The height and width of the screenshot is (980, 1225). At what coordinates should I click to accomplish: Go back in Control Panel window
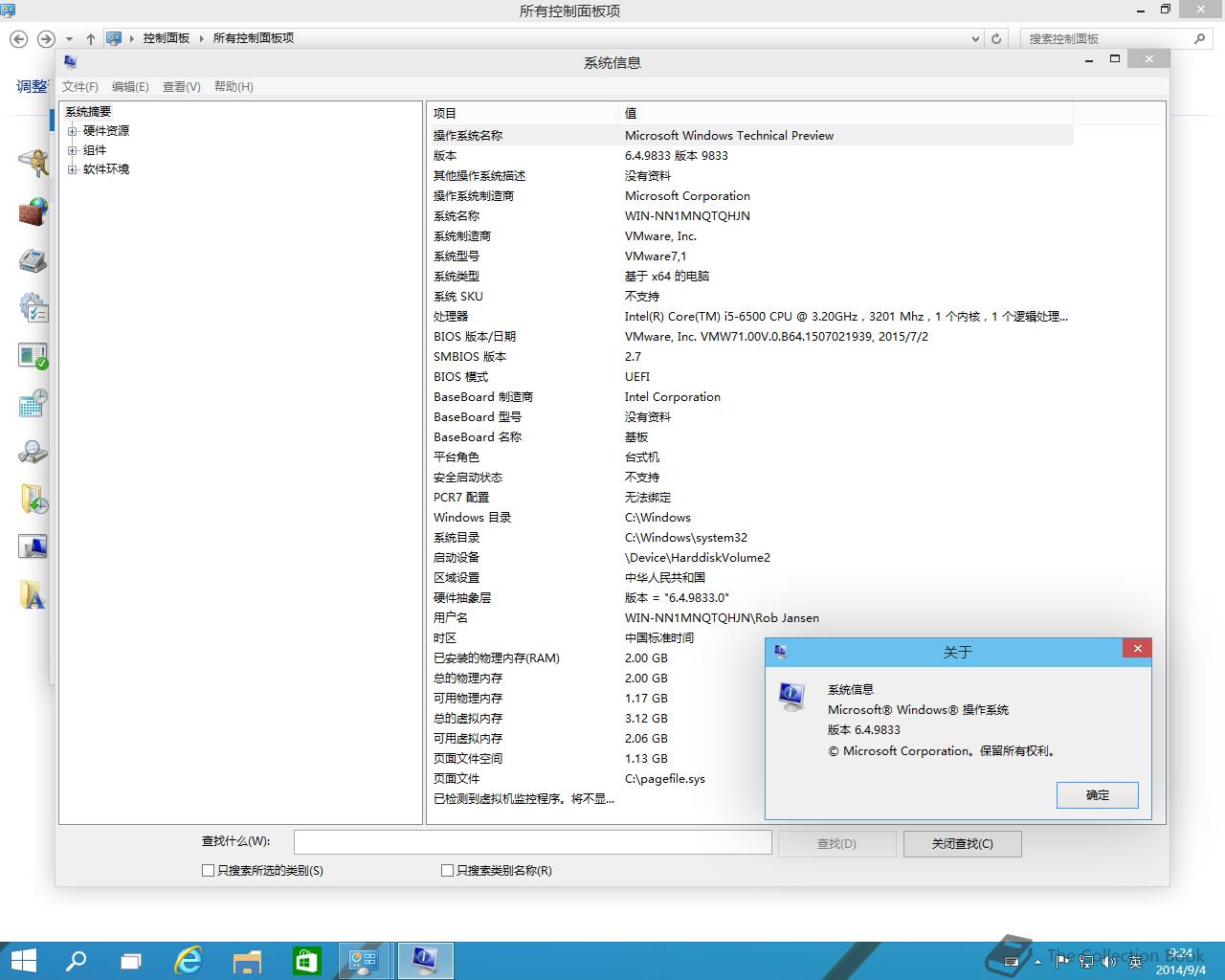pos(18,38)
